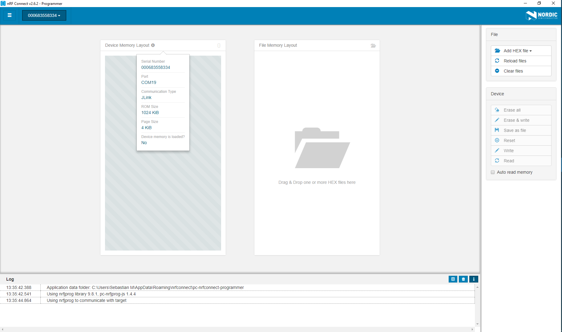
Task: Open the hamburger main menu
Action: [x=10, y=15]
